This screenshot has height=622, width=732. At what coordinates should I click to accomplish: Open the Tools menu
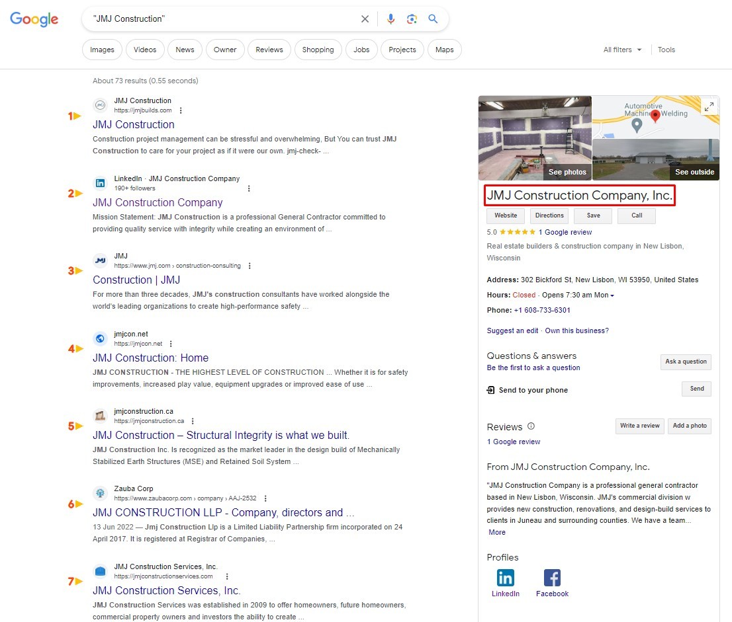(x=666, y=50)
